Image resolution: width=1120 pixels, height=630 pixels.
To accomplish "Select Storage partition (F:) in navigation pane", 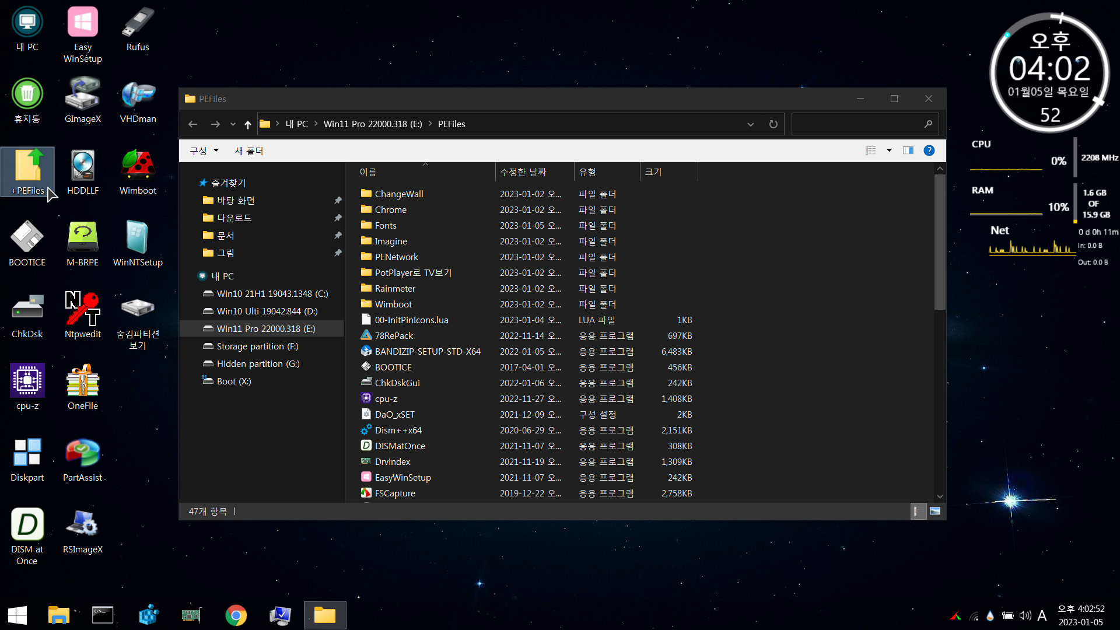I will [257, 346].
